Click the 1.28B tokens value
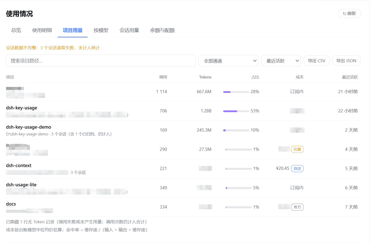The image size is (370, 245). 206,111
